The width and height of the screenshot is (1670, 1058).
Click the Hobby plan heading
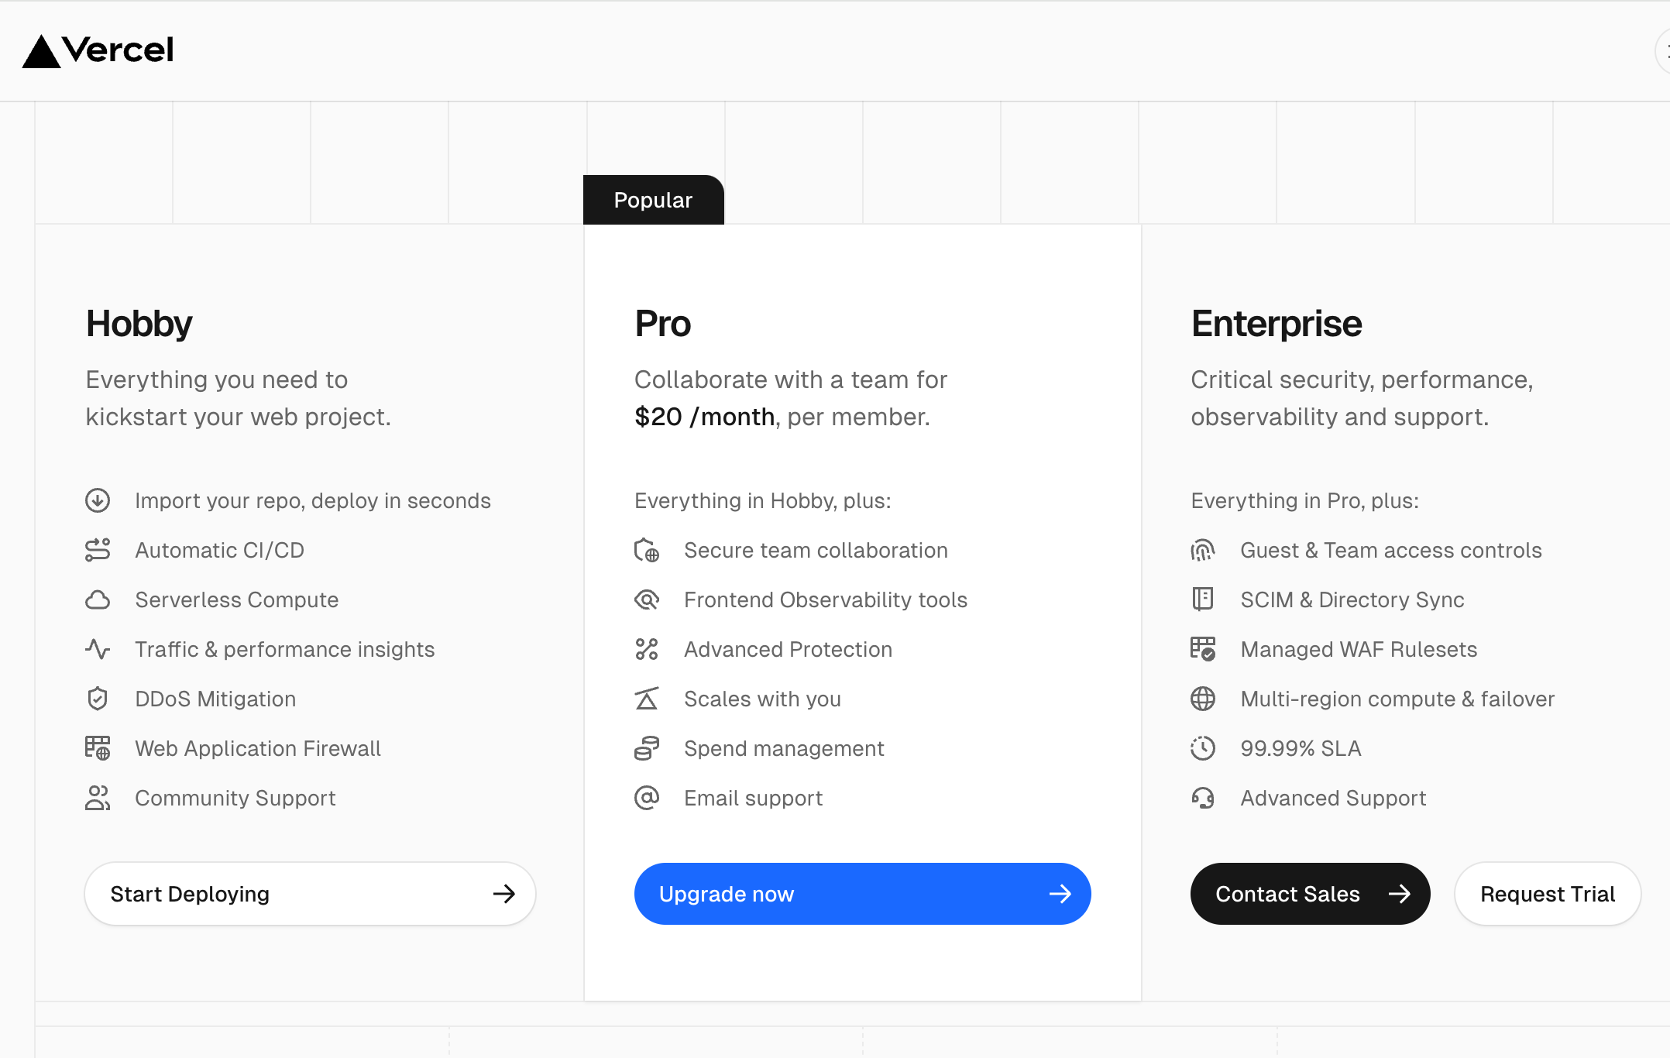click(139, 323)
